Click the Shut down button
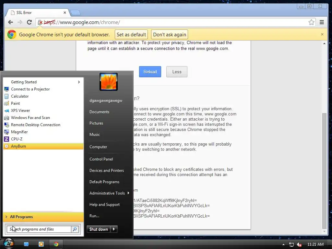The image size is (332, 249). pos(99,229)
